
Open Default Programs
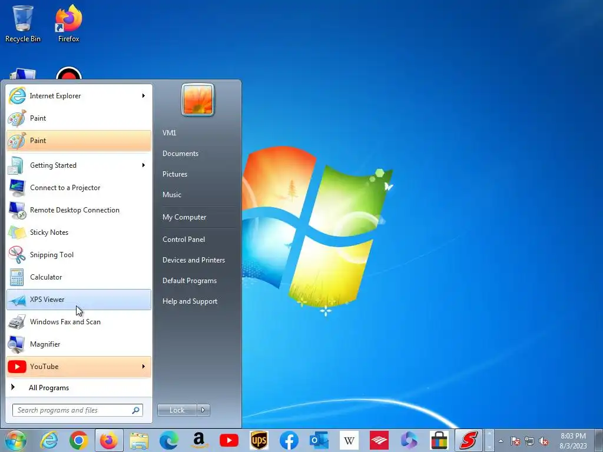tap(189, 281)
